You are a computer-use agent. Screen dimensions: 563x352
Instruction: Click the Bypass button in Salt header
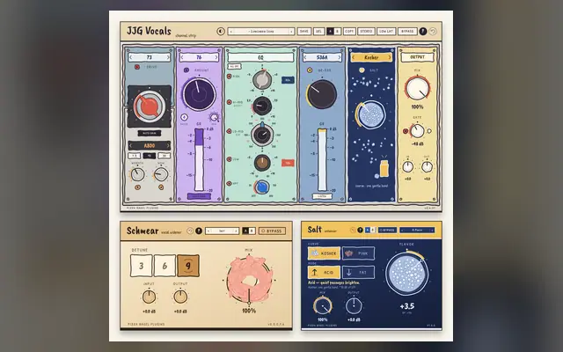click(387, 230)
